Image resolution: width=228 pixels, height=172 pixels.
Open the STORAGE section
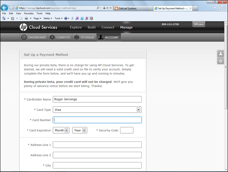click(x=84, y=37)
